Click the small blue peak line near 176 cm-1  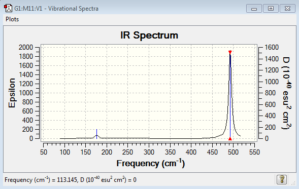click(96, 134)
